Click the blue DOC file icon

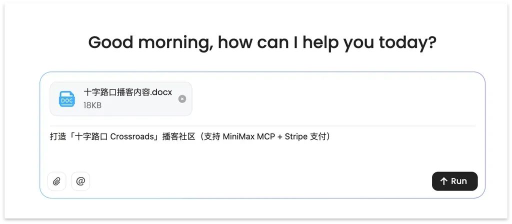[67, 99]
